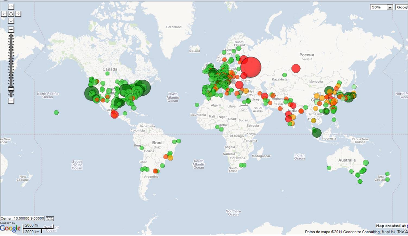The height and width of the screenshot is (236, 408).
Task: Click the zoom slider track's top notch
Action: tap(11, 35)
